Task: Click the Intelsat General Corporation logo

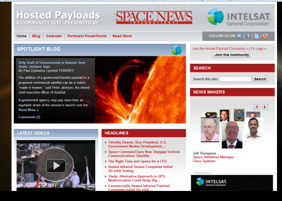Action: (x=239, y=17)
